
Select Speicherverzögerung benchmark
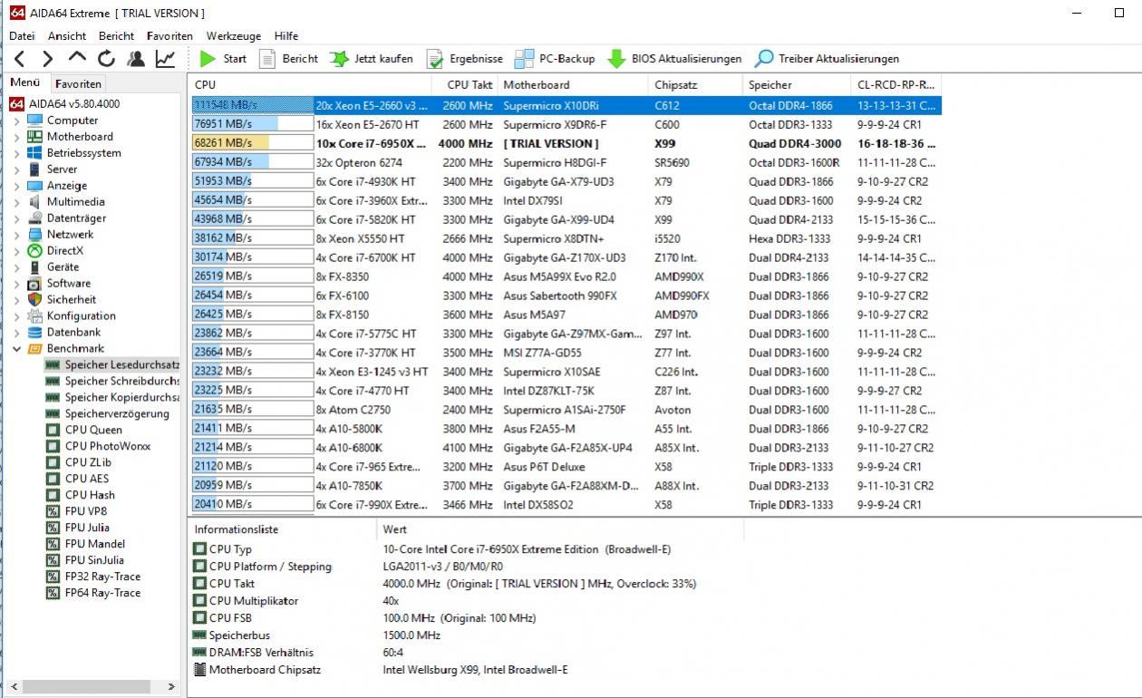[x=117, y=413]
